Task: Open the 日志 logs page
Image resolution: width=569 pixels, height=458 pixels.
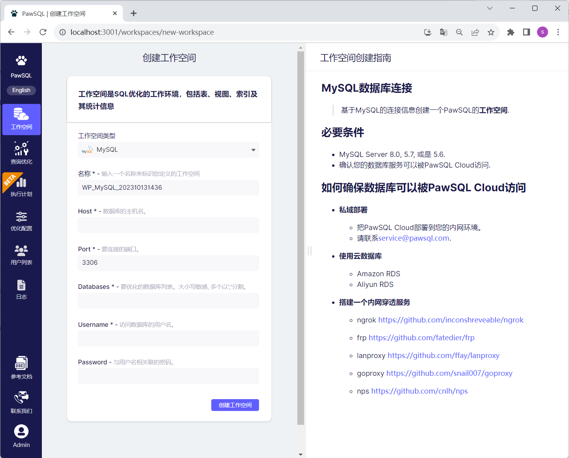Action: pos(21,289)
